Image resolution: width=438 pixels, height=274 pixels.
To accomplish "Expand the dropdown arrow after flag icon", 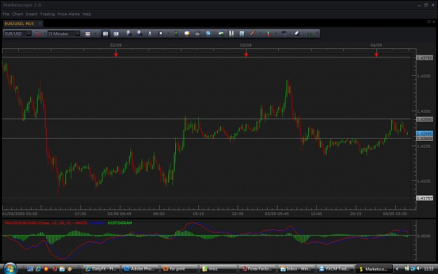I will tap(168, 34).
